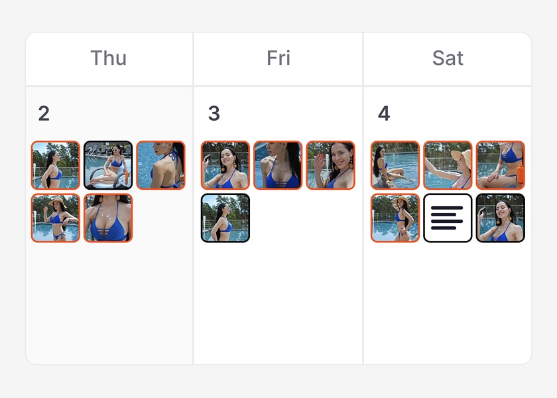Viewport: 557px width, 398px height.
Task: Select Saturday's top-row straw hat thumbnail
Action: 448,165
